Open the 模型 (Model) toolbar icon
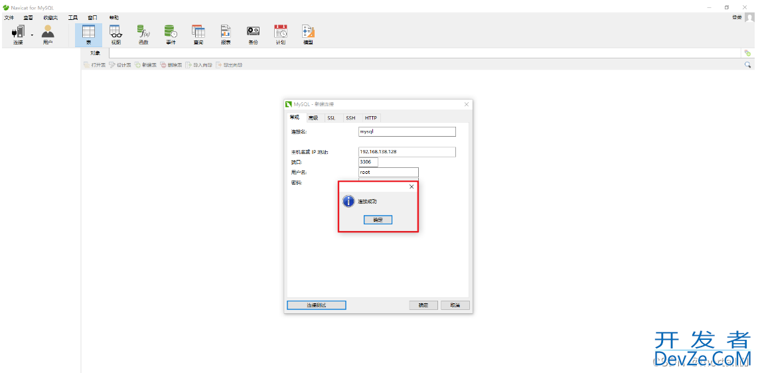 click(x=308, y=35)
